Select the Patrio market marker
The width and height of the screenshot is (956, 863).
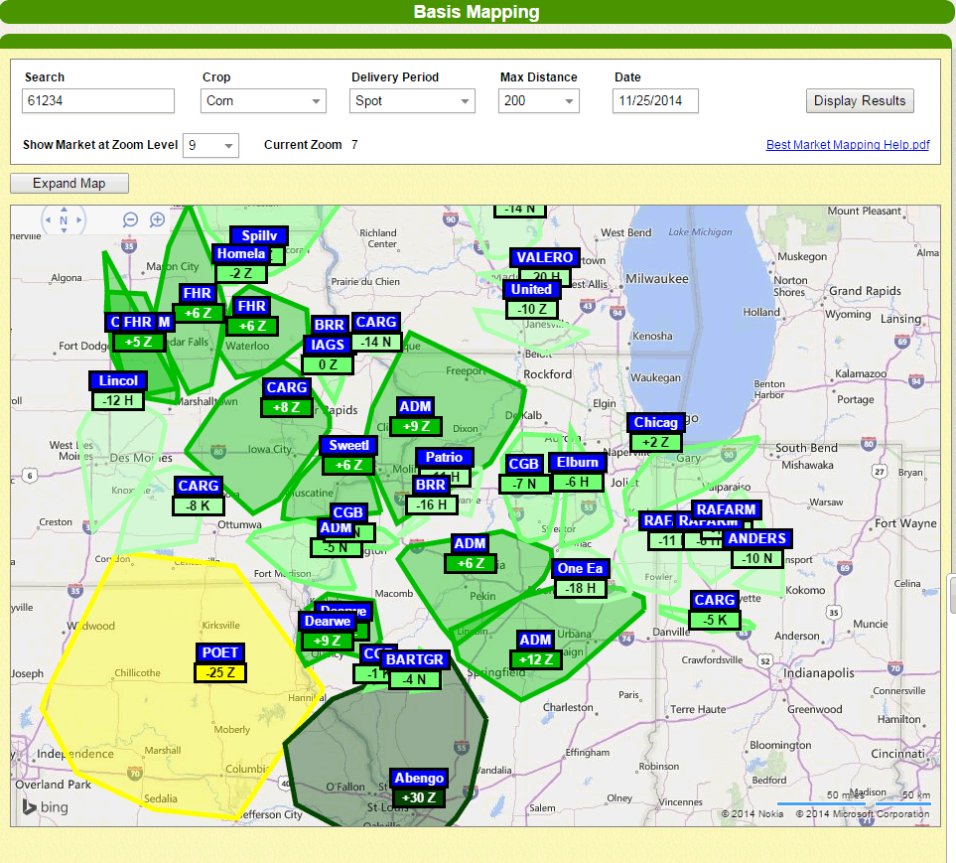pyautogui.click(x=444, y=458)
